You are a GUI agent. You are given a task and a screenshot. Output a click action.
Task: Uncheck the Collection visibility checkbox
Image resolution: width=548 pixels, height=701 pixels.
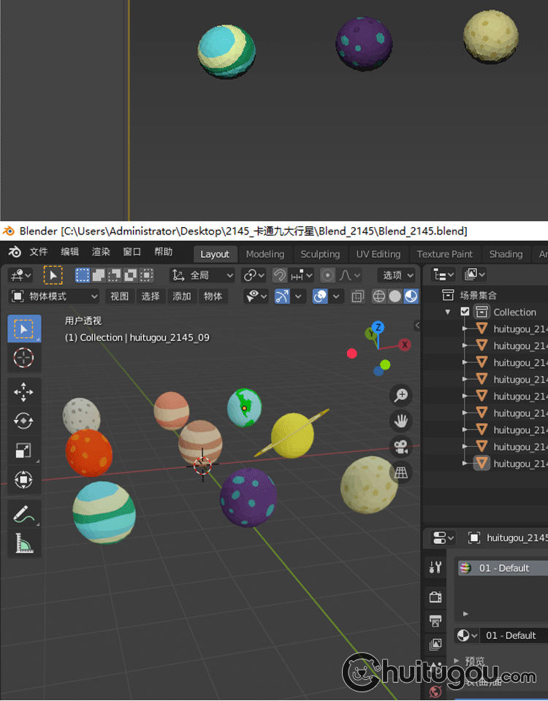[x=465, y=312]
